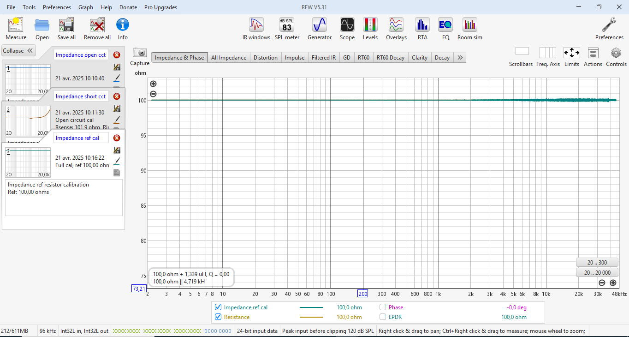Open the Preferences menu
629x337 pixels.
(x=57, y=7)
